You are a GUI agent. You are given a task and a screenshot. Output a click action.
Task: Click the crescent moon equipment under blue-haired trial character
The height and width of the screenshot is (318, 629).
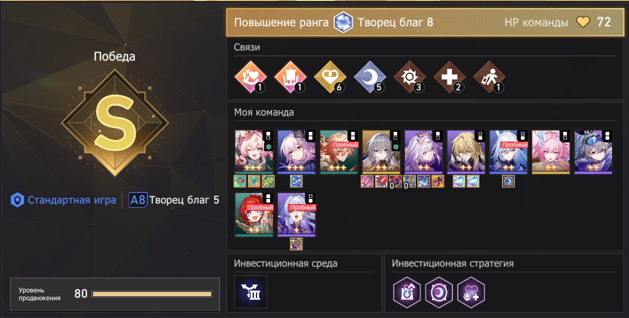click(x=508, y=182)
